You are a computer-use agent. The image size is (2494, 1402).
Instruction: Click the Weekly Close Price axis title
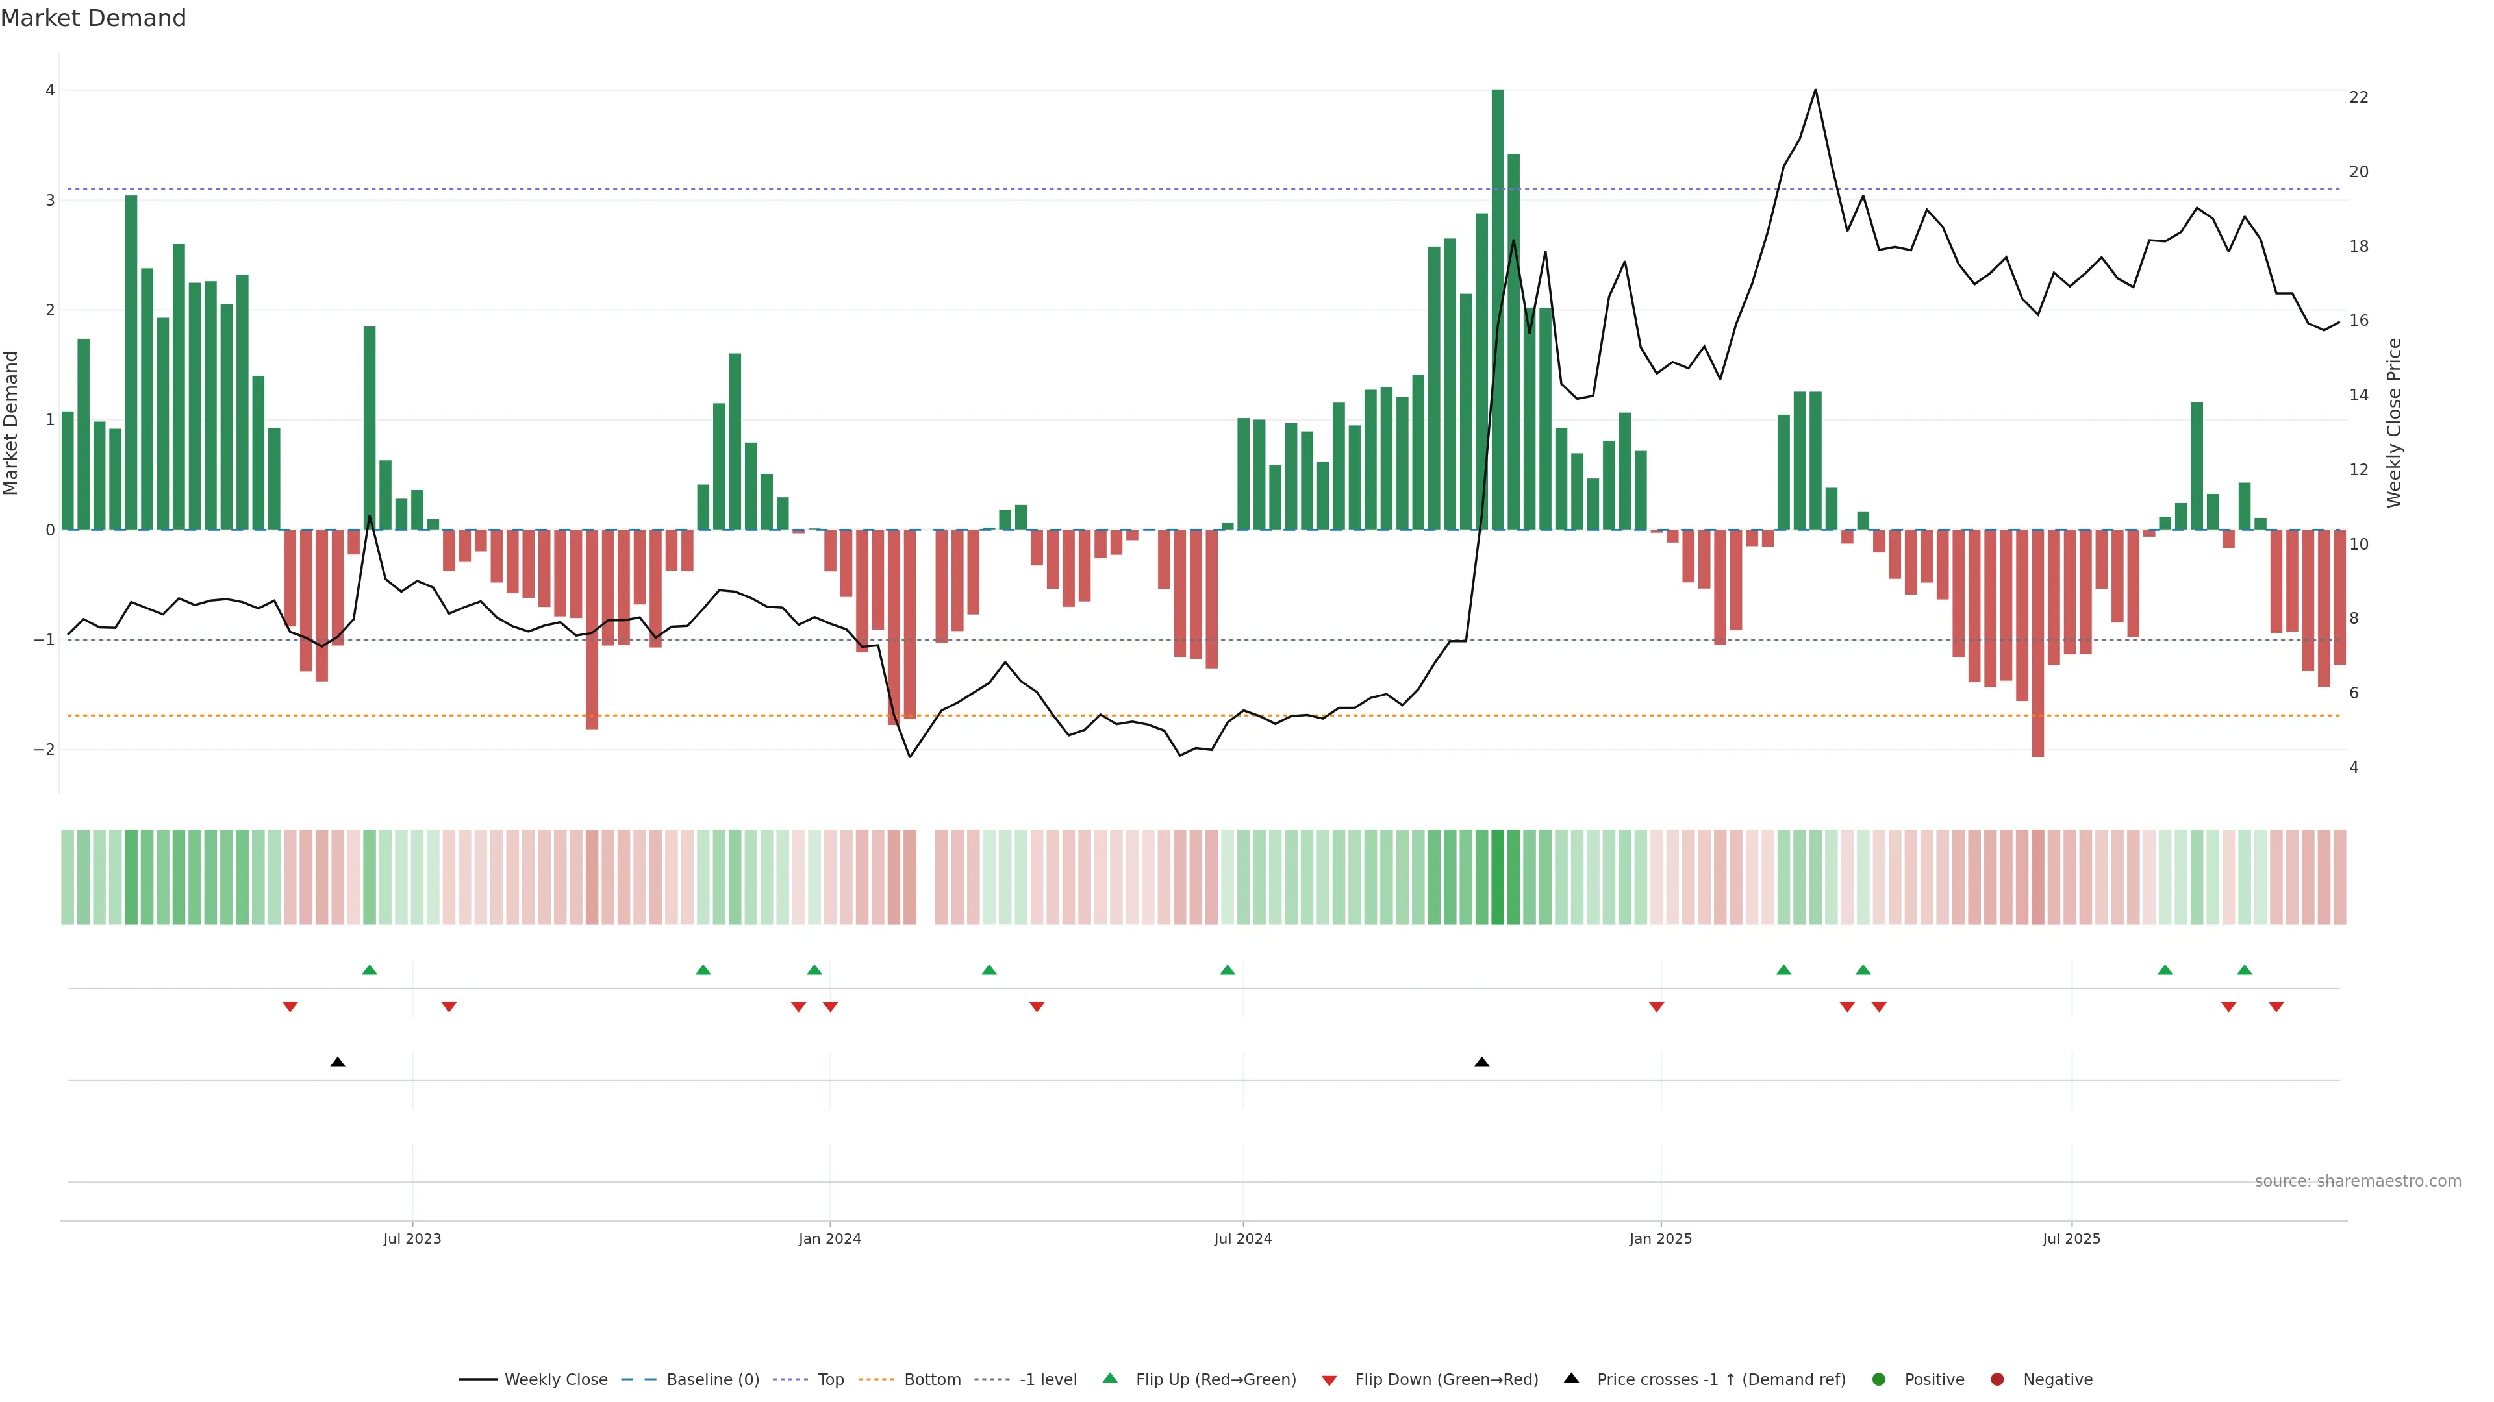coord(2394,423)
